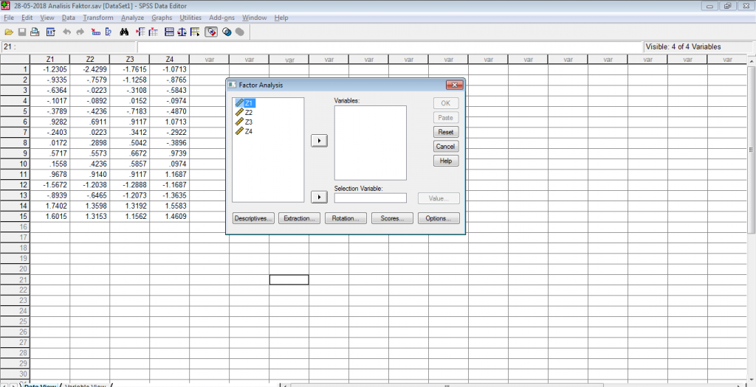Switch to the Variable View tab
Viewport: 756px width, 387px height.
[x=85, y=385]
